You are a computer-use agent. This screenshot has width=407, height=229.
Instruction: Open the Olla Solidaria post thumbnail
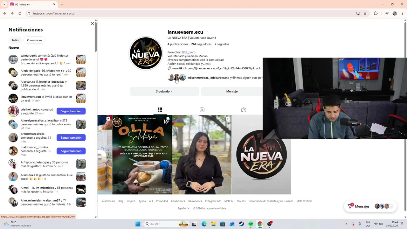142,155
